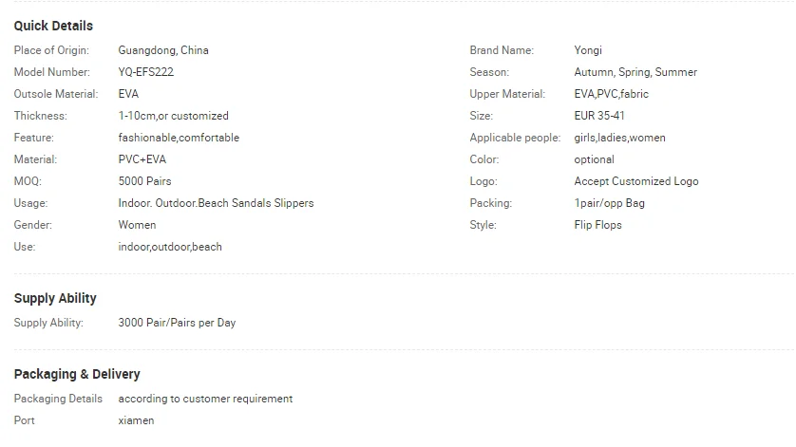Click the Quick Details heading

pos(53,26)
